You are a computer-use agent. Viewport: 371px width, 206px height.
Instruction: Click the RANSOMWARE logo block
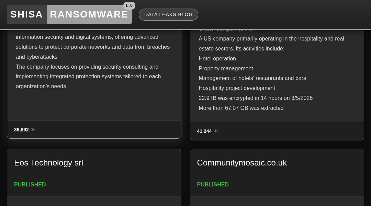tap(89, 14)
